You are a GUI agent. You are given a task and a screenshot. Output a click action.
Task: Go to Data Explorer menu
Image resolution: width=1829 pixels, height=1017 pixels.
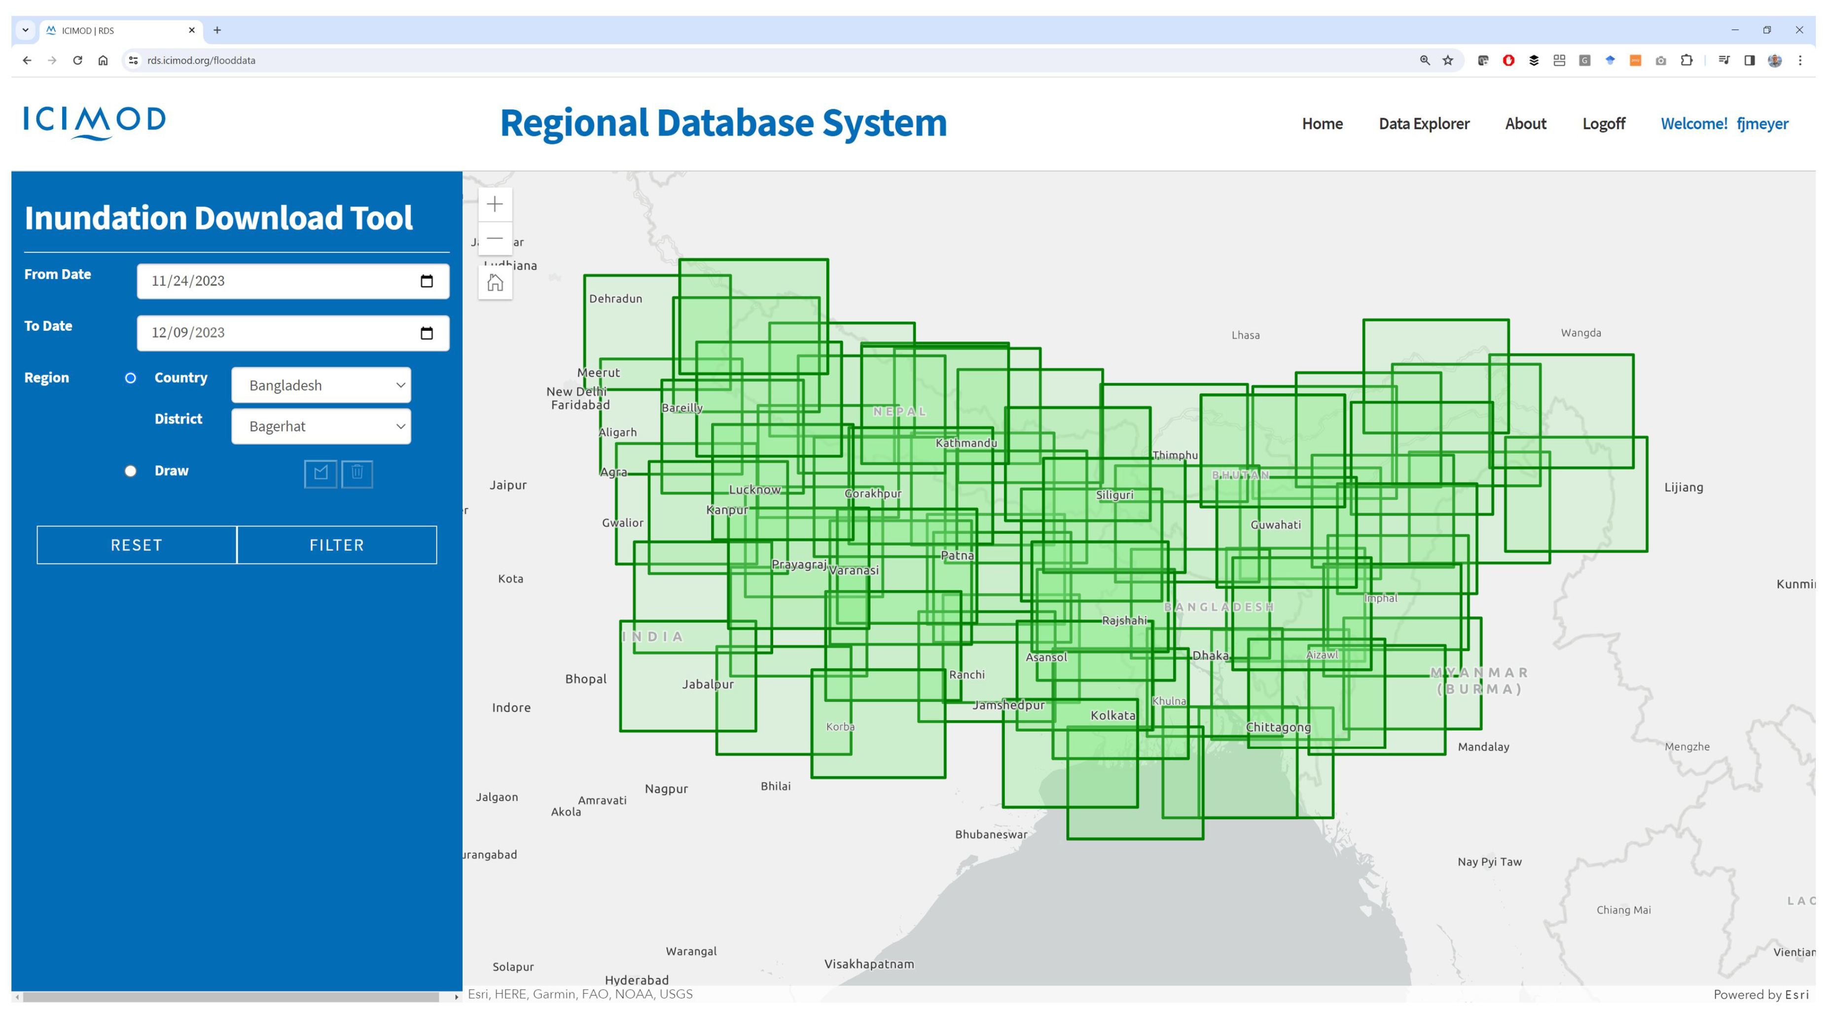[x=1424, y=123]
